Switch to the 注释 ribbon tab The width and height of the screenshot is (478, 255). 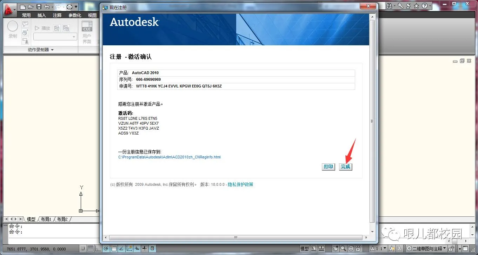point(57,15)
